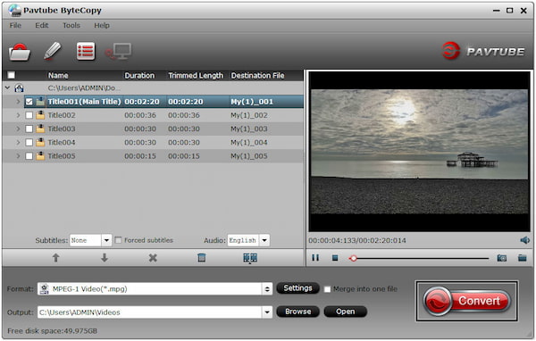536x341 pixels.
Task: Check the Title005 checkbox
Action: (x=29, y=156)
